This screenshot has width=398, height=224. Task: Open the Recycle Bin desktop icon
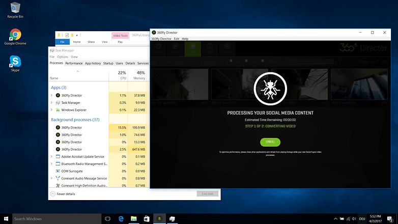point(15,10)
